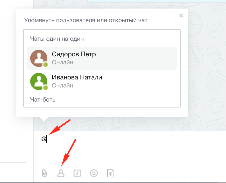Click the asterisk document icon in the toolbar
The width and height of the screenshot is (226, 183).
[x=110, y=173]
